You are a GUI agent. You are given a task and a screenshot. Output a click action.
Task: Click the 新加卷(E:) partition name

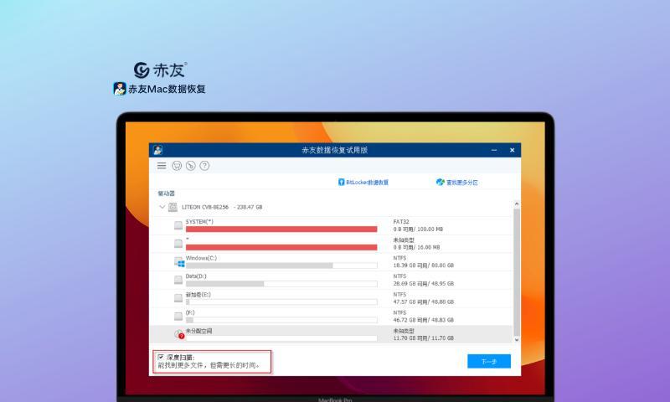click(198, 295)
